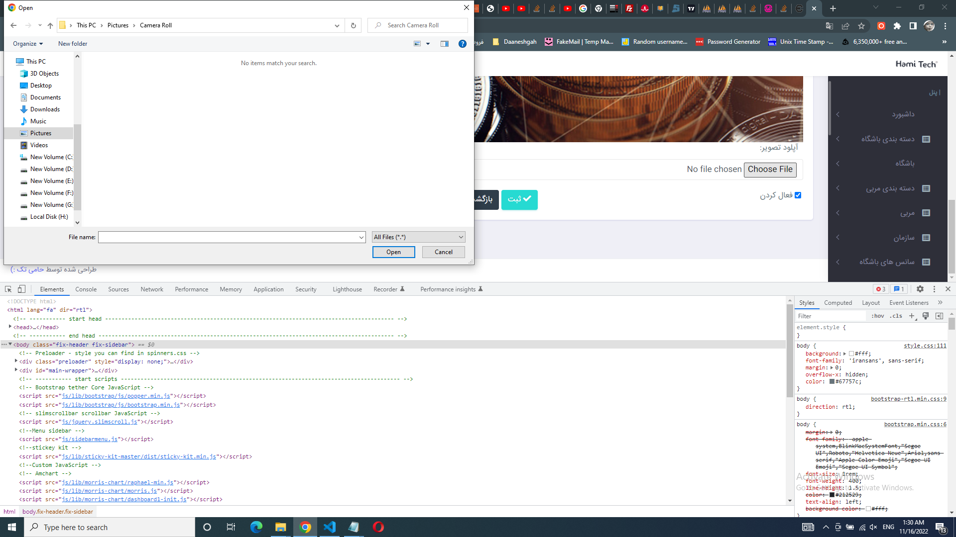Refresh the file dialog folder view
Screen dimensions: 956x537
pyautogui.click(x=354, y=25)
